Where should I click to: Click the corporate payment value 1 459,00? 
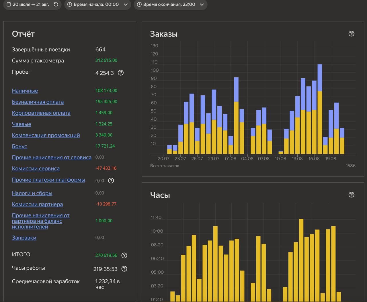(x=104, y=113)
